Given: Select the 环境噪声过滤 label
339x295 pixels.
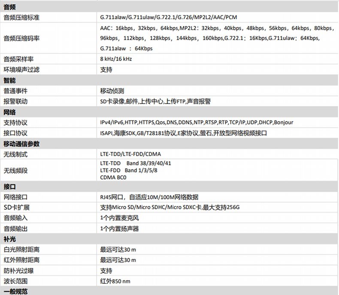Looking at the screenshot, I should [x=21, y=69].
